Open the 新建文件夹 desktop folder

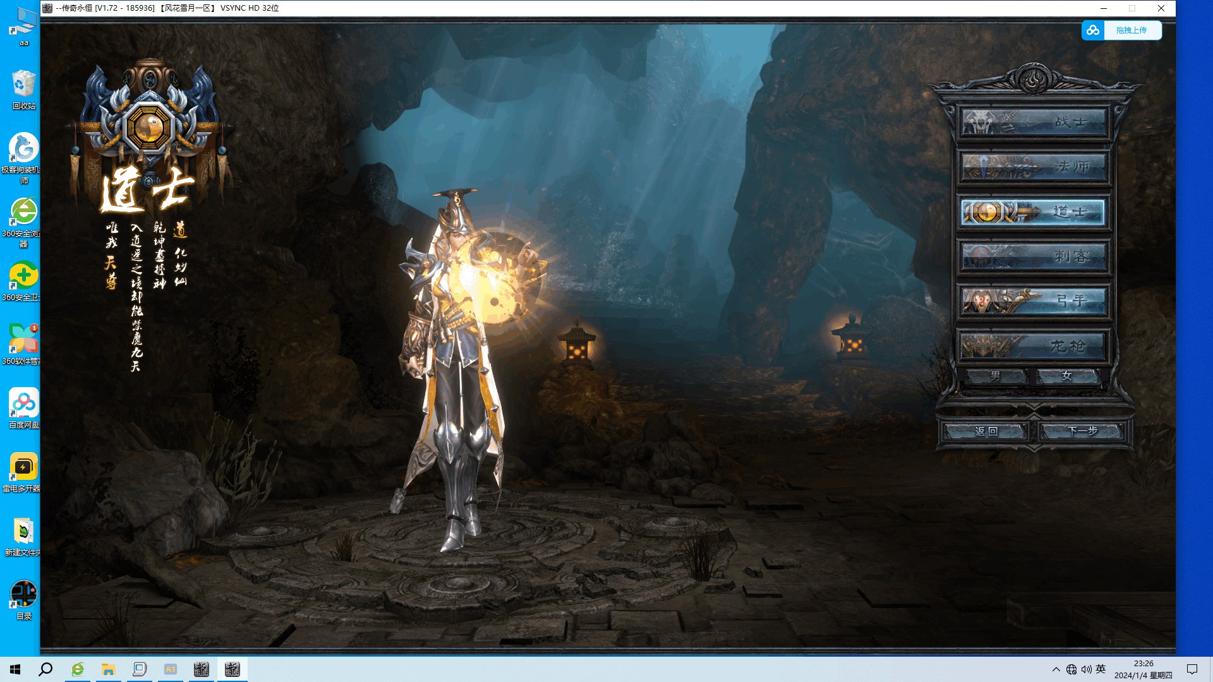point(24,537)
